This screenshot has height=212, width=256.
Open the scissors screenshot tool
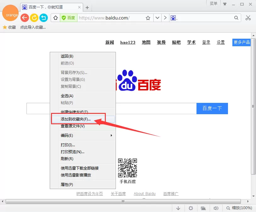tap(248, 18)
